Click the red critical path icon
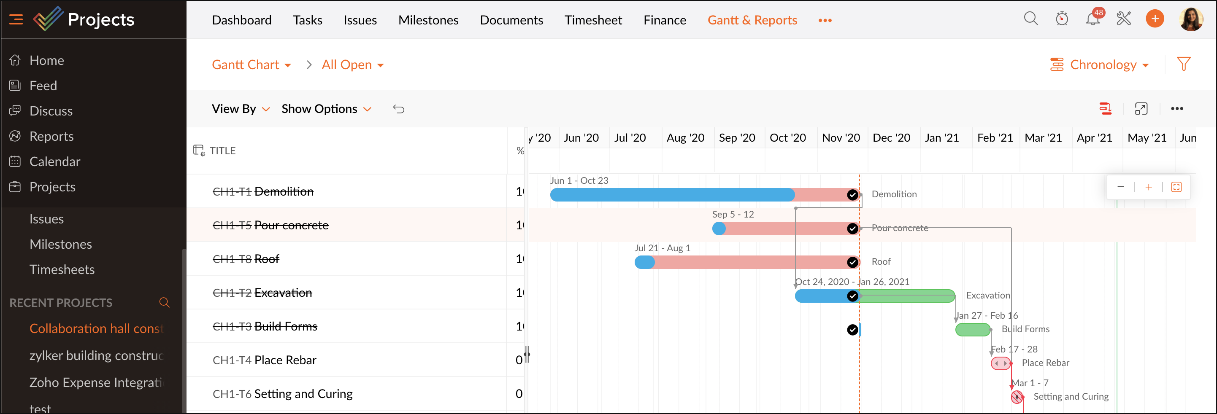The width and height of the screenshot is (1217, 414). [1105, 109]
